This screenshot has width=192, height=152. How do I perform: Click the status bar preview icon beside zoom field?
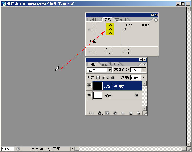point(18,149)
